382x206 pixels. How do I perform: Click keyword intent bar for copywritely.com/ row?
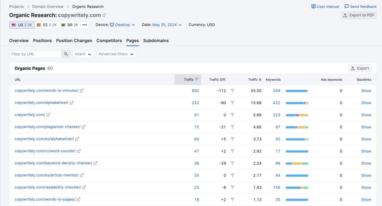click(297, 115)
